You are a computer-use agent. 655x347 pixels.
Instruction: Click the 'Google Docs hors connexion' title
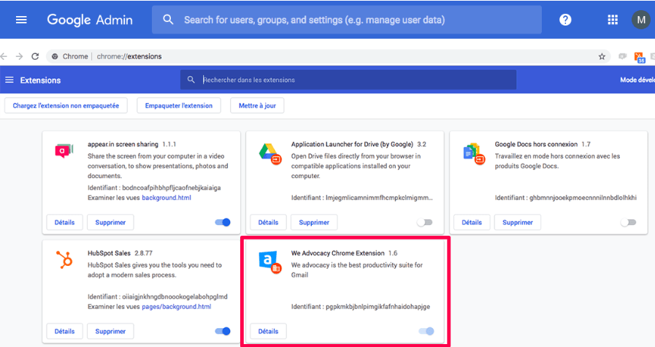[x=536, y=144]
